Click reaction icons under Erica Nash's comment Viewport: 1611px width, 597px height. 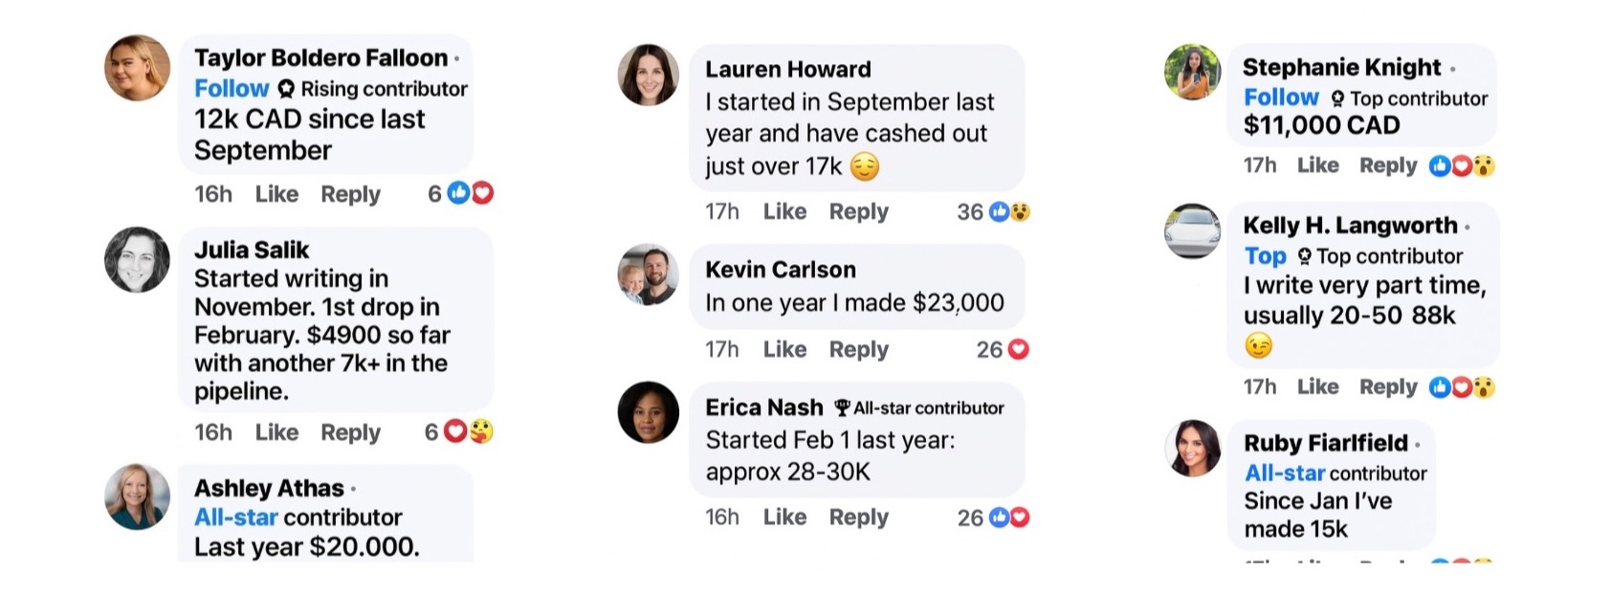tap(1009, 518)
